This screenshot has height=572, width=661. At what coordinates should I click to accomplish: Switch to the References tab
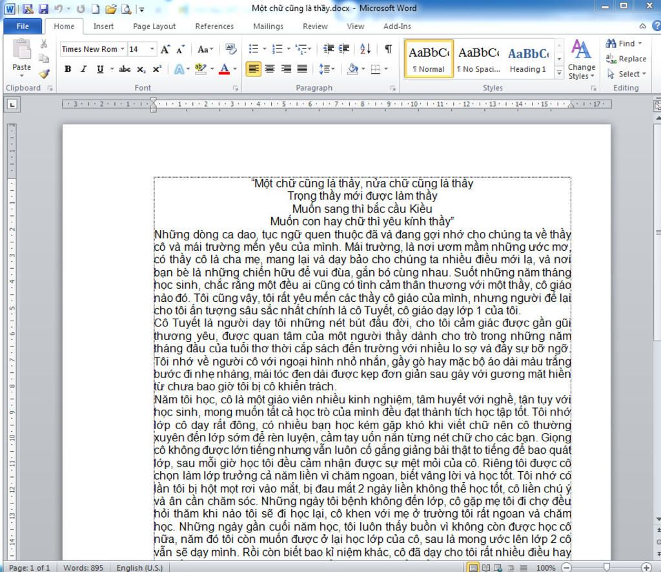(214, 26)
